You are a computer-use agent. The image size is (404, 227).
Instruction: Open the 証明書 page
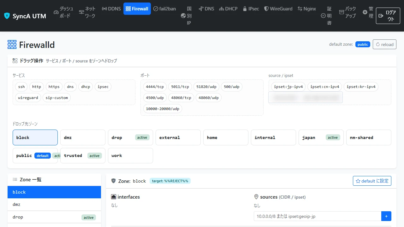tap(326, 16)
